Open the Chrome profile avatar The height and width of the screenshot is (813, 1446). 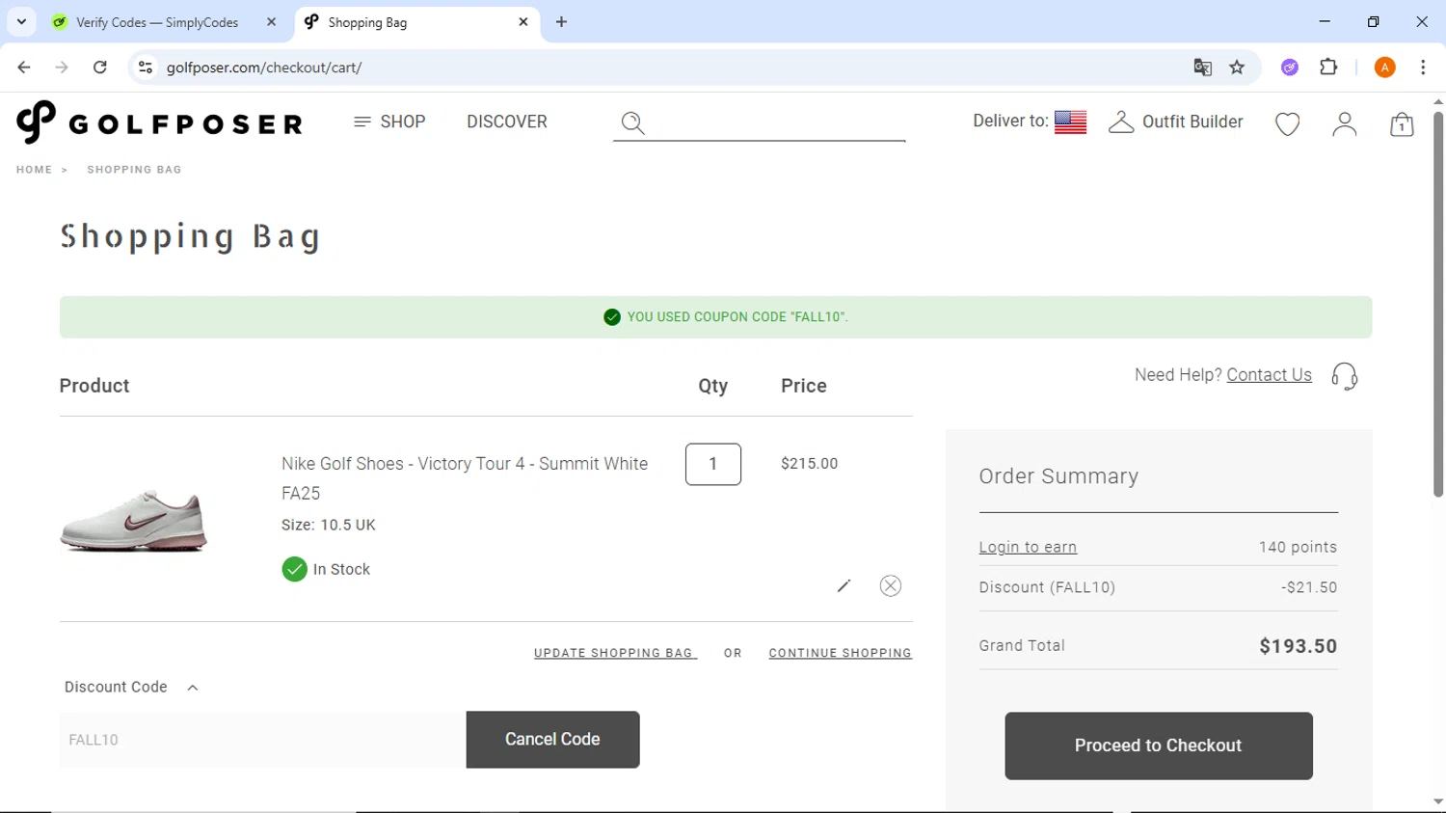[1384, 68]
